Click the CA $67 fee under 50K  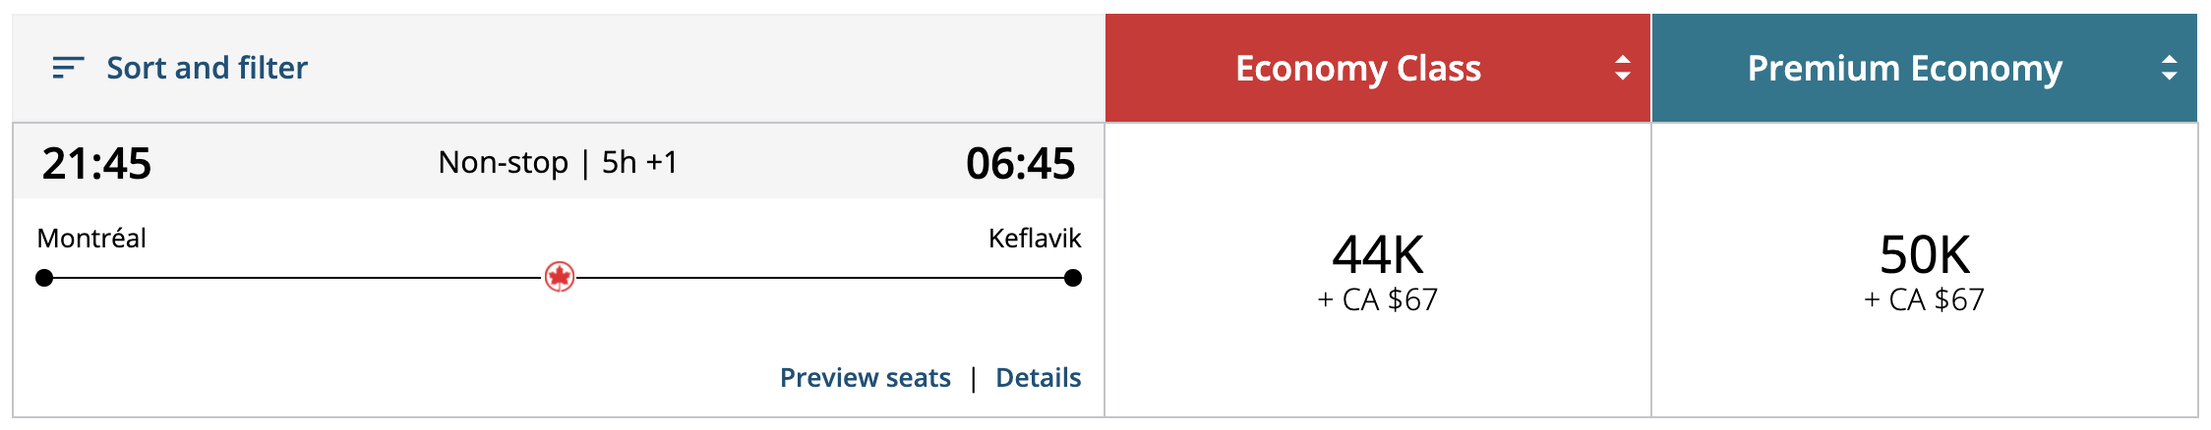coord(1924,299)
